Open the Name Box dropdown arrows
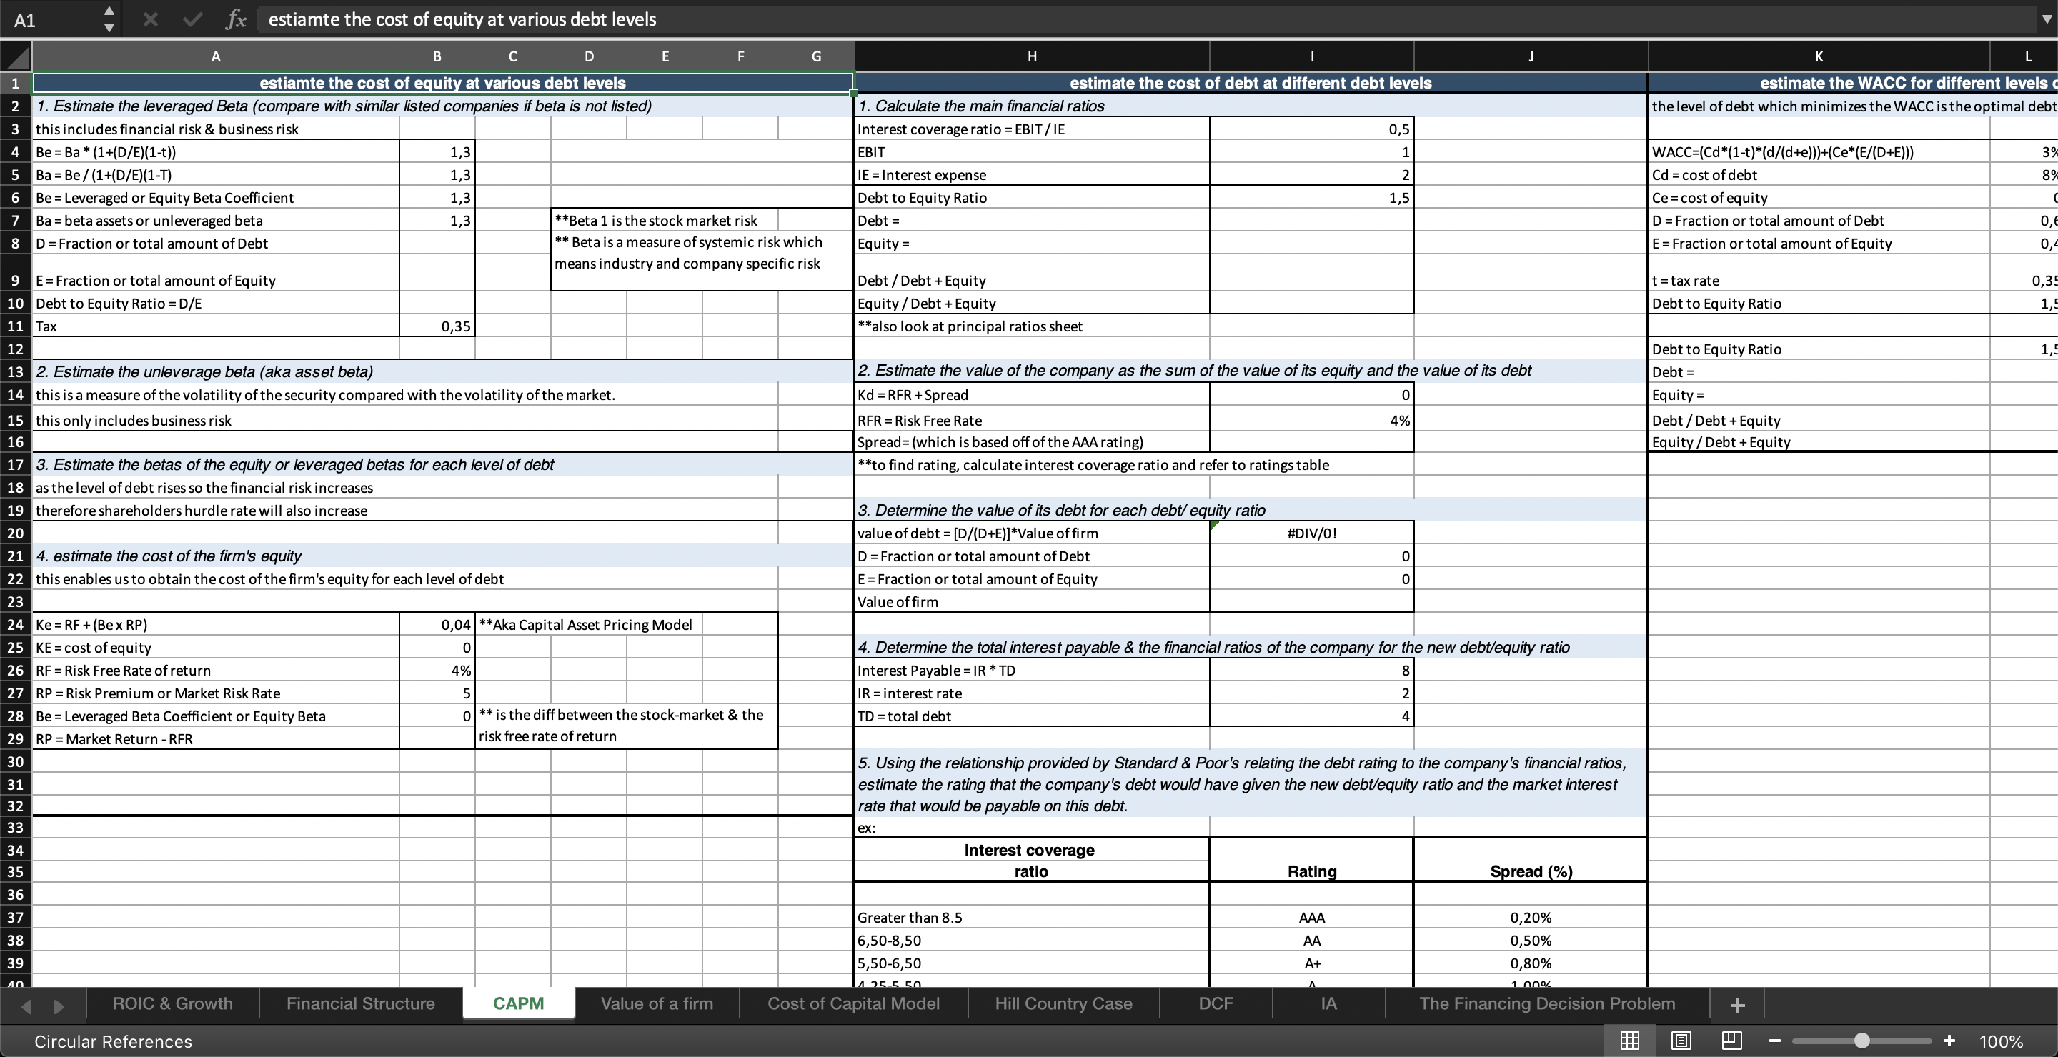This screenshot has height=1057, width=2058. 109,19
